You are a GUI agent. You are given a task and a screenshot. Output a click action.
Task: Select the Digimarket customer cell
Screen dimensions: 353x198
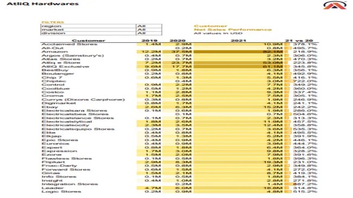(59, 103)
